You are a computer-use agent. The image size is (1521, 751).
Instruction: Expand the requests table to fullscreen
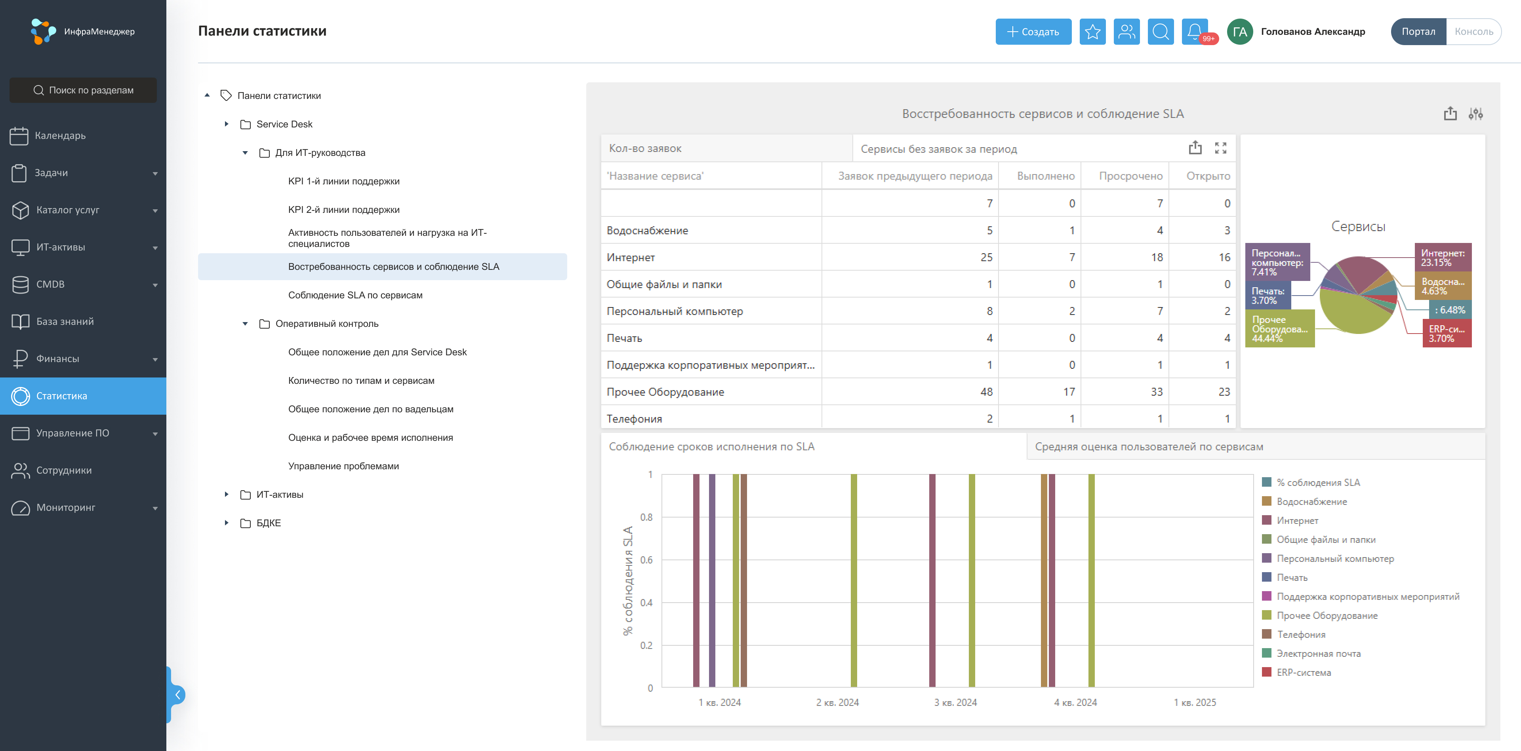(x=1220, y=148)
